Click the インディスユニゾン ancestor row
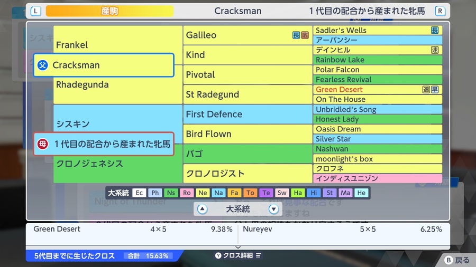This screenshot has height=267, width=476. coord(378,178)
